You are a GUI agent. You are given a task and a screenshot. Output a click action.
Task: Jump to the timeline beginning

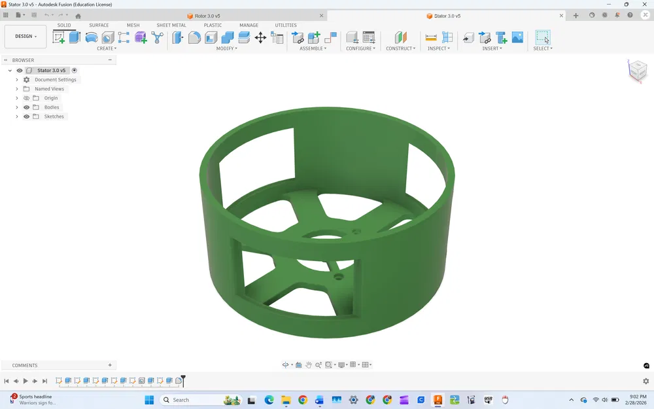[x=7, y=381]
